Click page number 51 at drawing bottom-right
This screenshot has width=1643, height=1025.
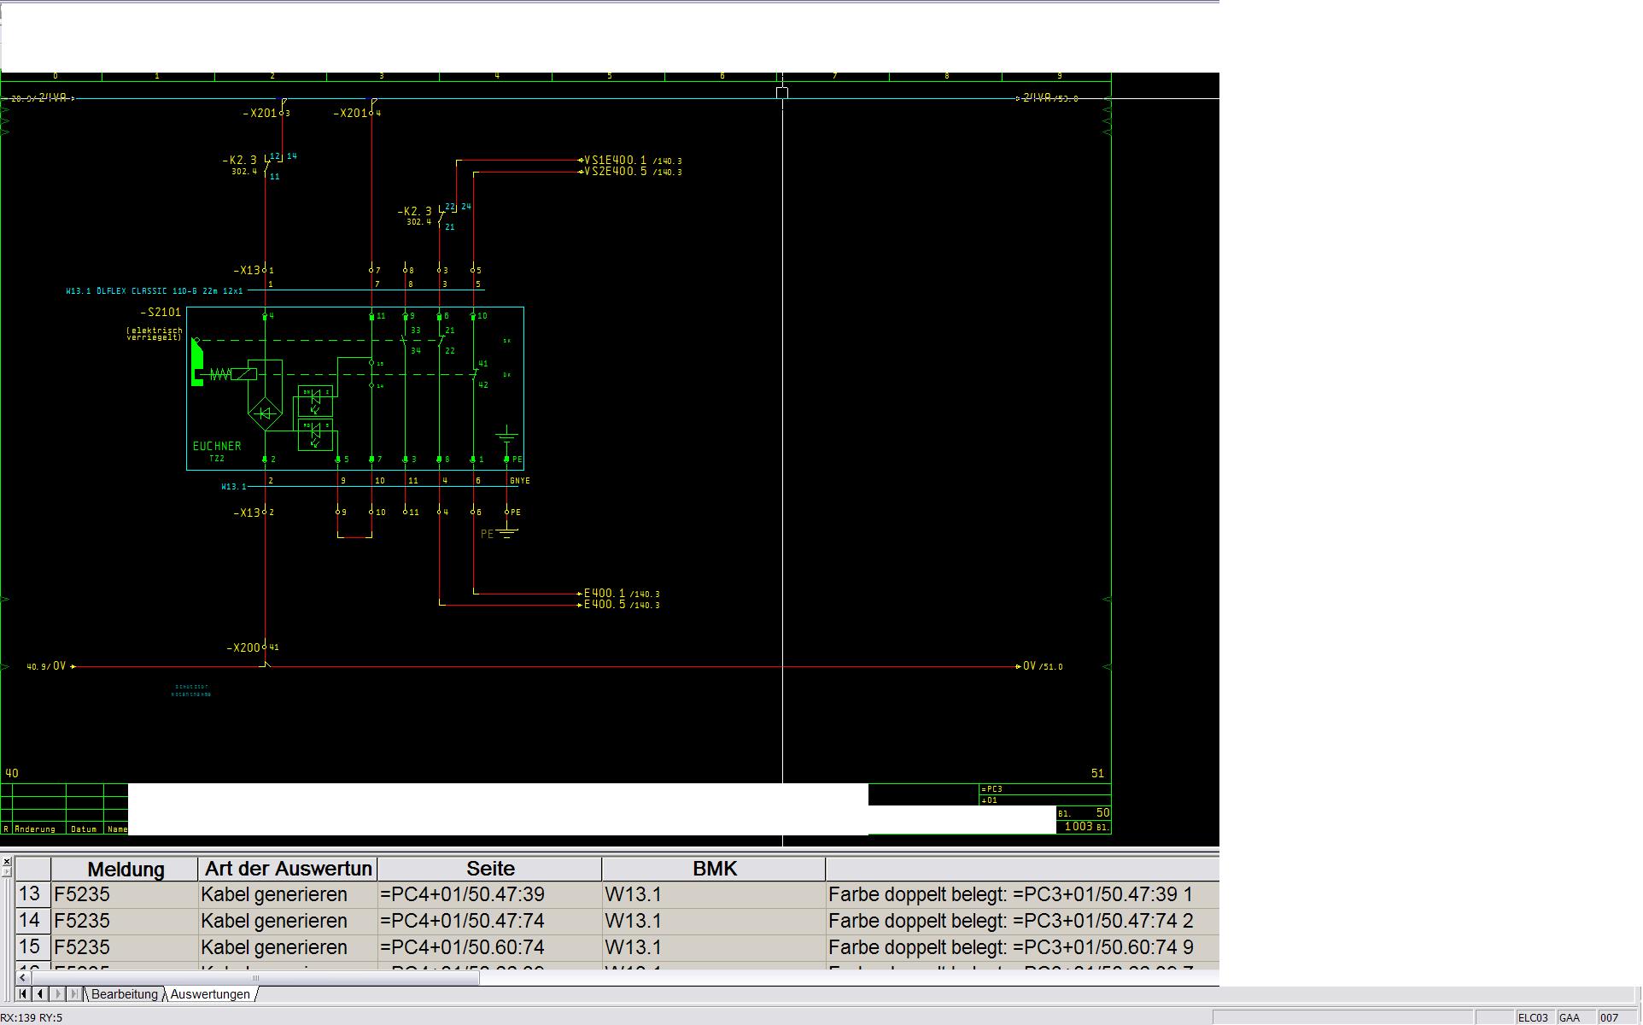pyautogui.click(x=1097, y=773)
